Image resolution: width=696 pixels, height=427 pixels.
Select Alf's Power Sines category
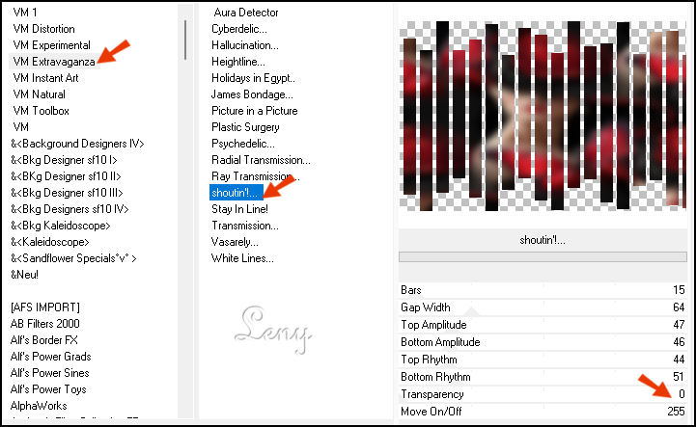[x=50, y=373]
